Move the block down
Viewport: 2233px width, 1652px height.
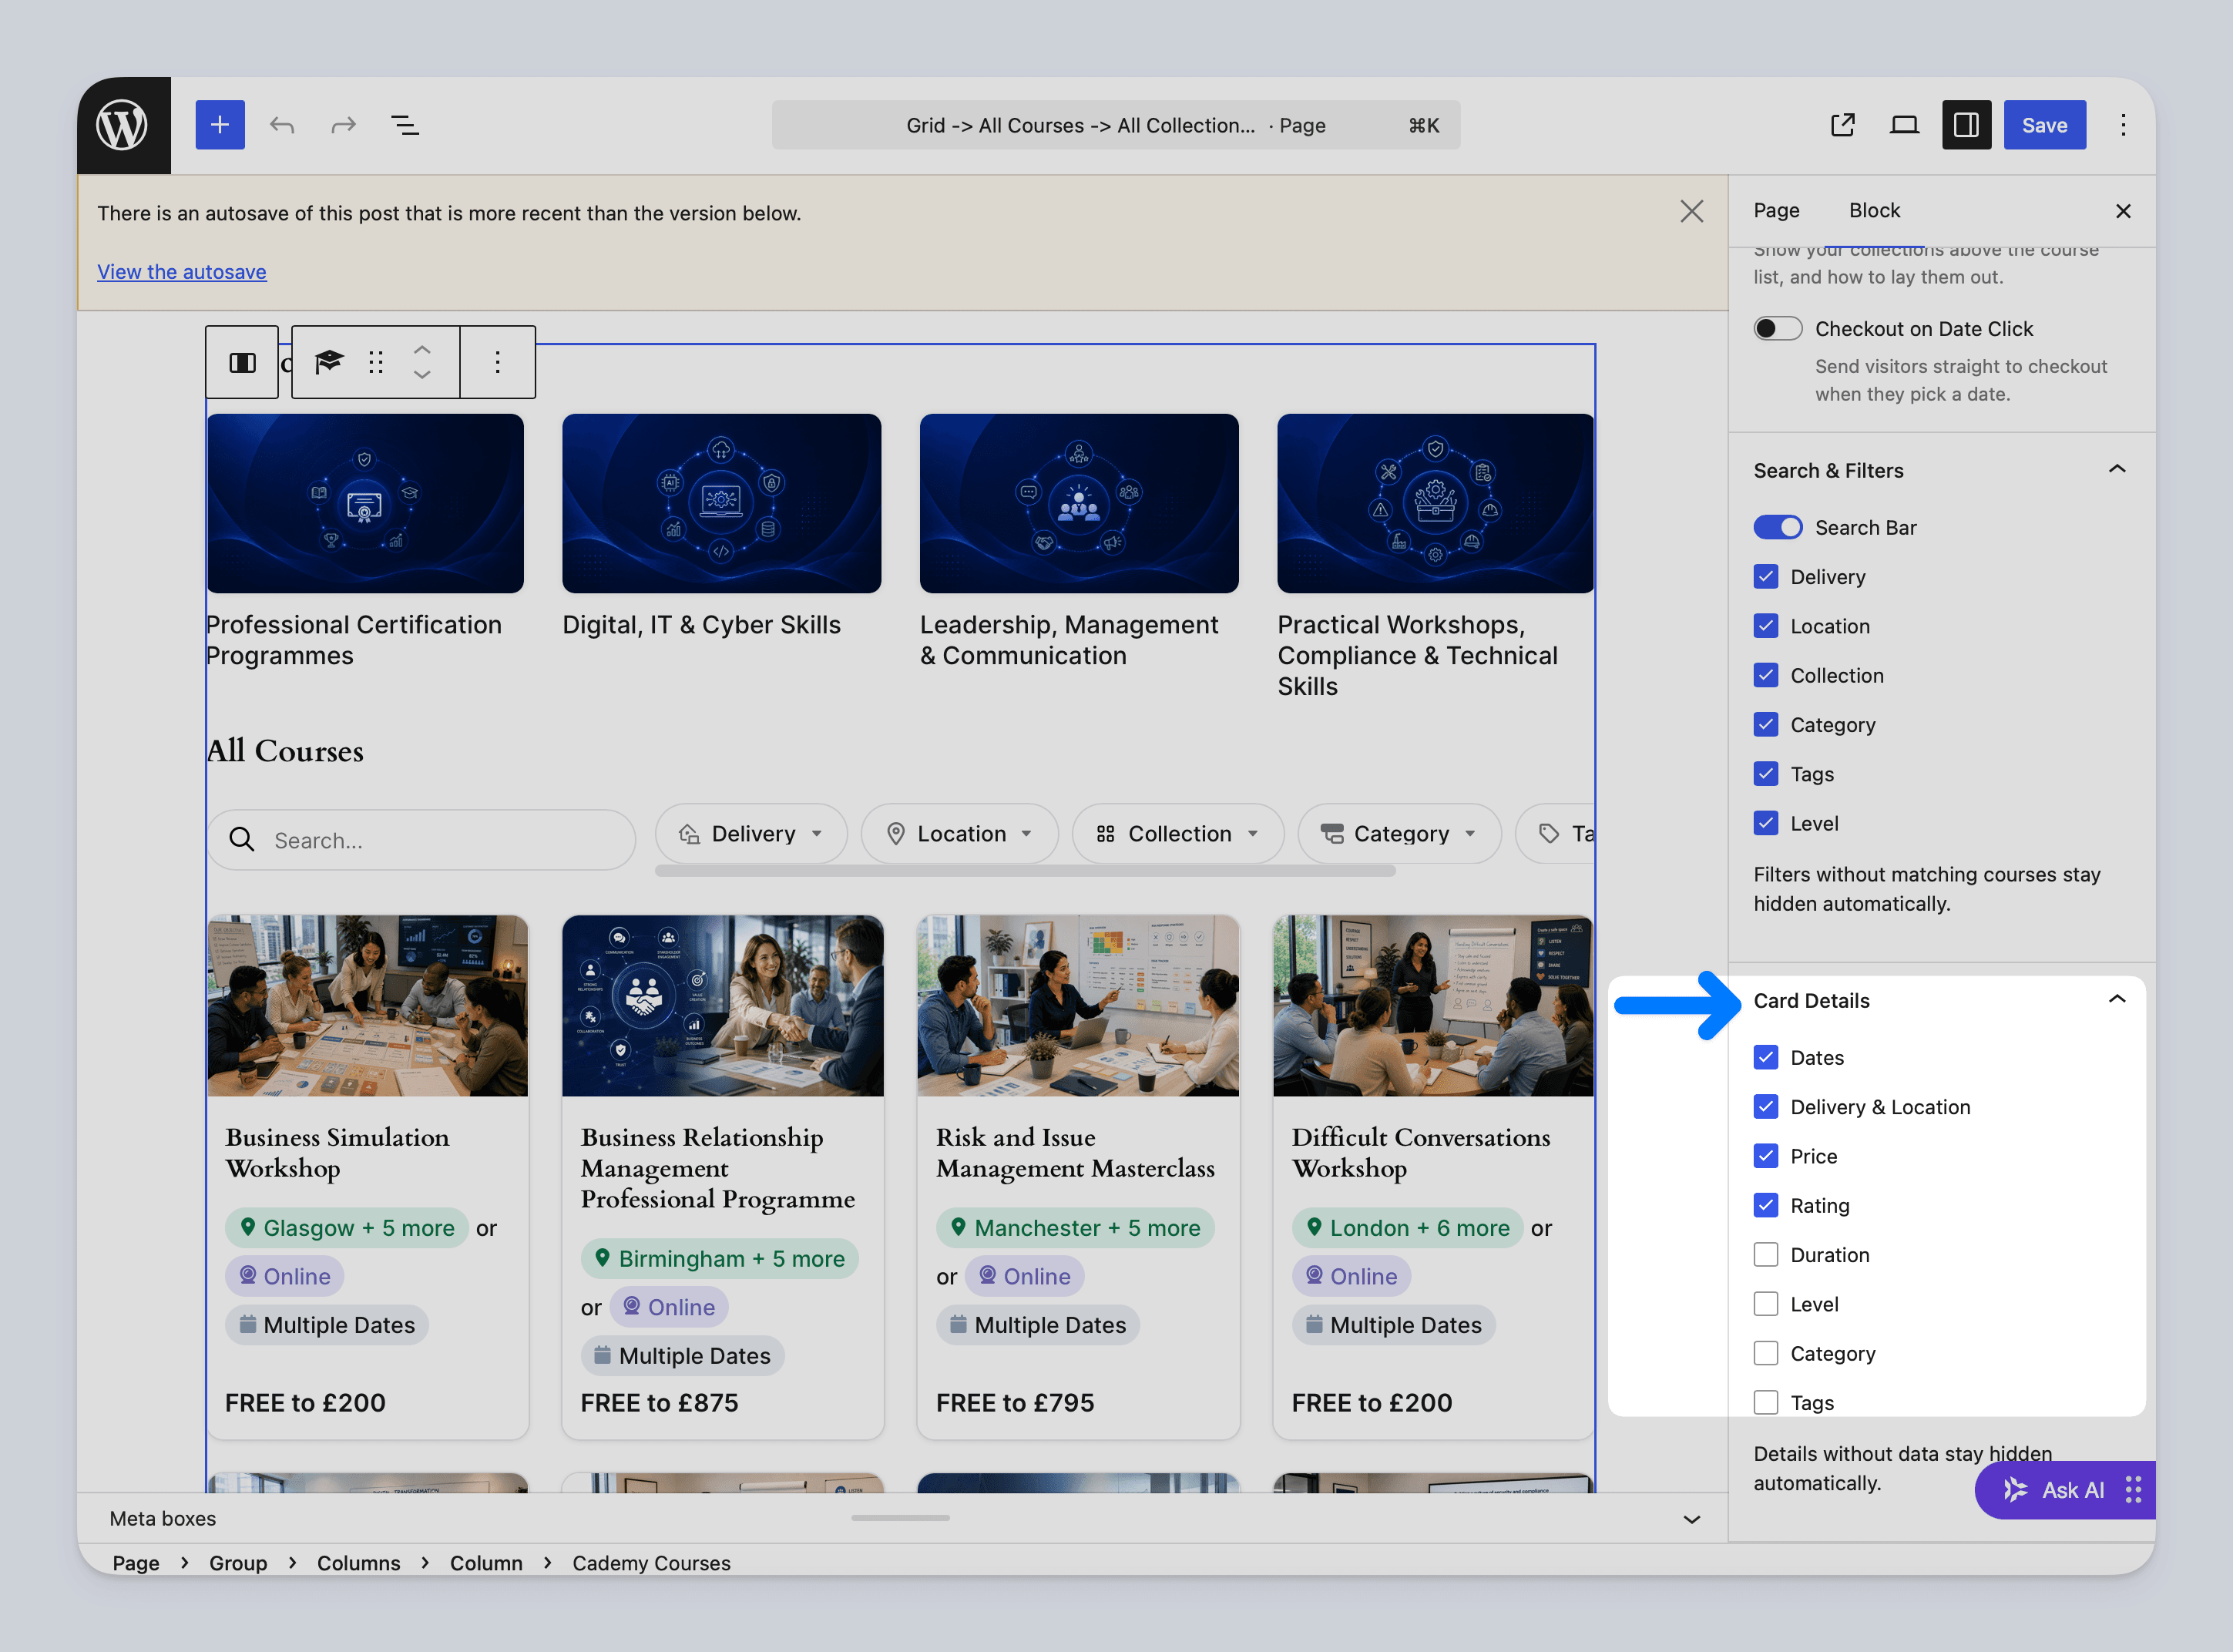pyautogui.click(x=422, y=375)
